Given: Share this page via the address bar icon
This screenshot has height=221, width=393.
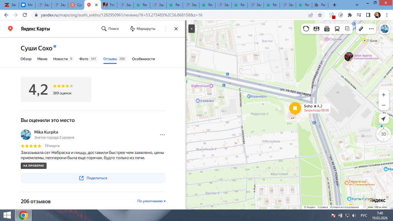Looking at the screenshot, I should point(311,15).
